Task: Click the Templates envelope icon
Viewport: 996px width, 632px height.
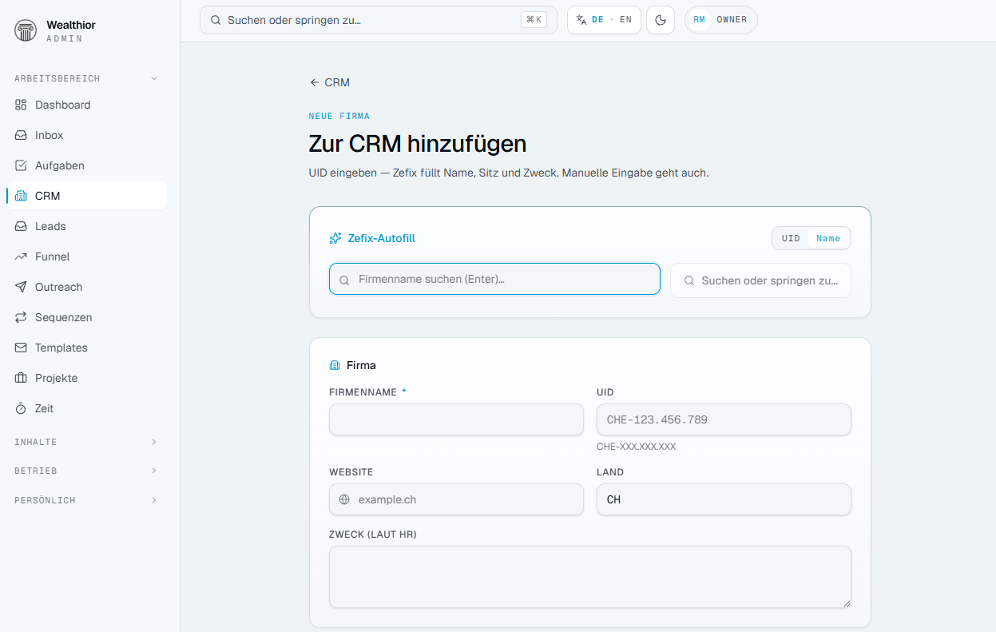Action: (21, 348)
